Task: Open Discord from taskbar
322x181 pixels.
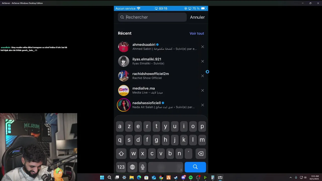Action: tap(183, 177)
